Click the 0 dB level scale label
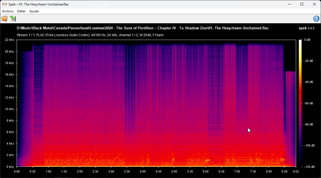 (307, 40)
